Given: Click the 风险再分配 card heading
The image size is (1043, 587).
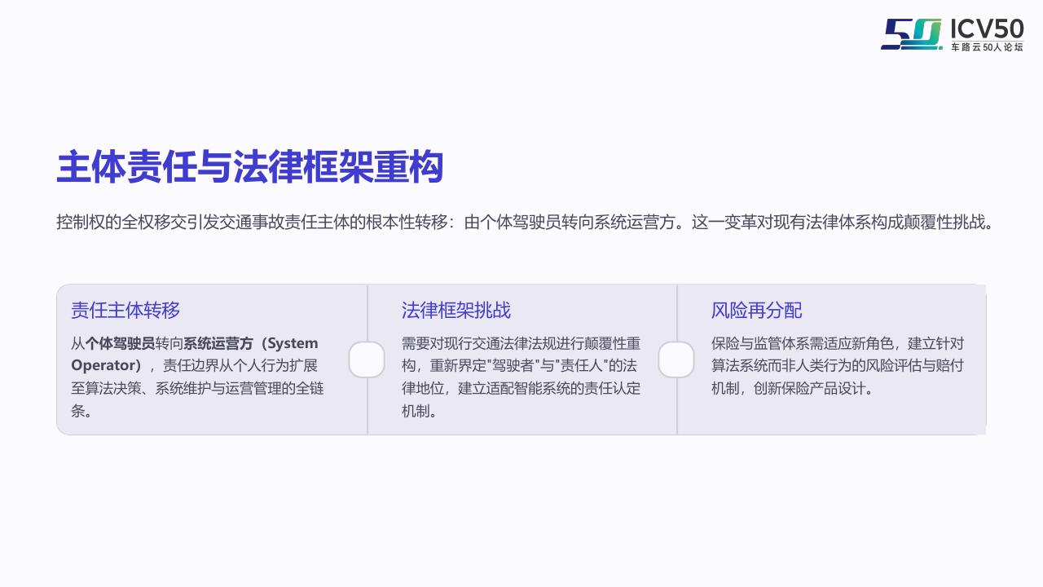Looking at the screenshot, I should coord(756,310).
